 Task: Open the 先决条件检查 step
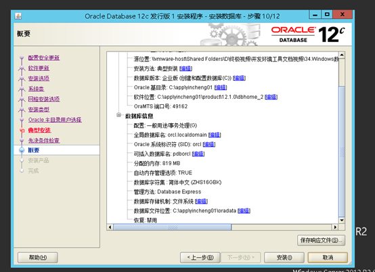(44, 140)
